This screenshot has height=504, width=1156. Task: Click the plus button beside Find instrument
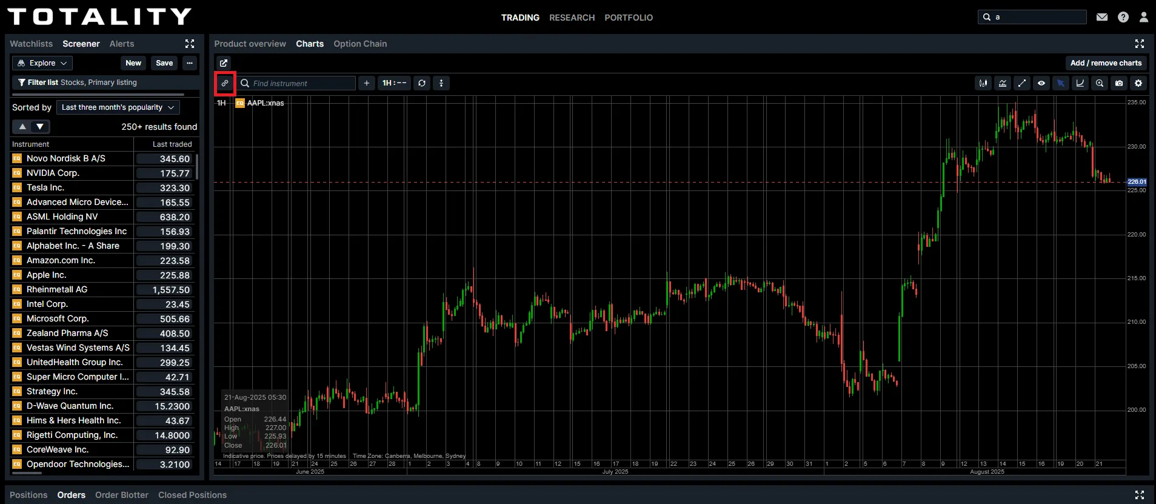pos(367,83)
